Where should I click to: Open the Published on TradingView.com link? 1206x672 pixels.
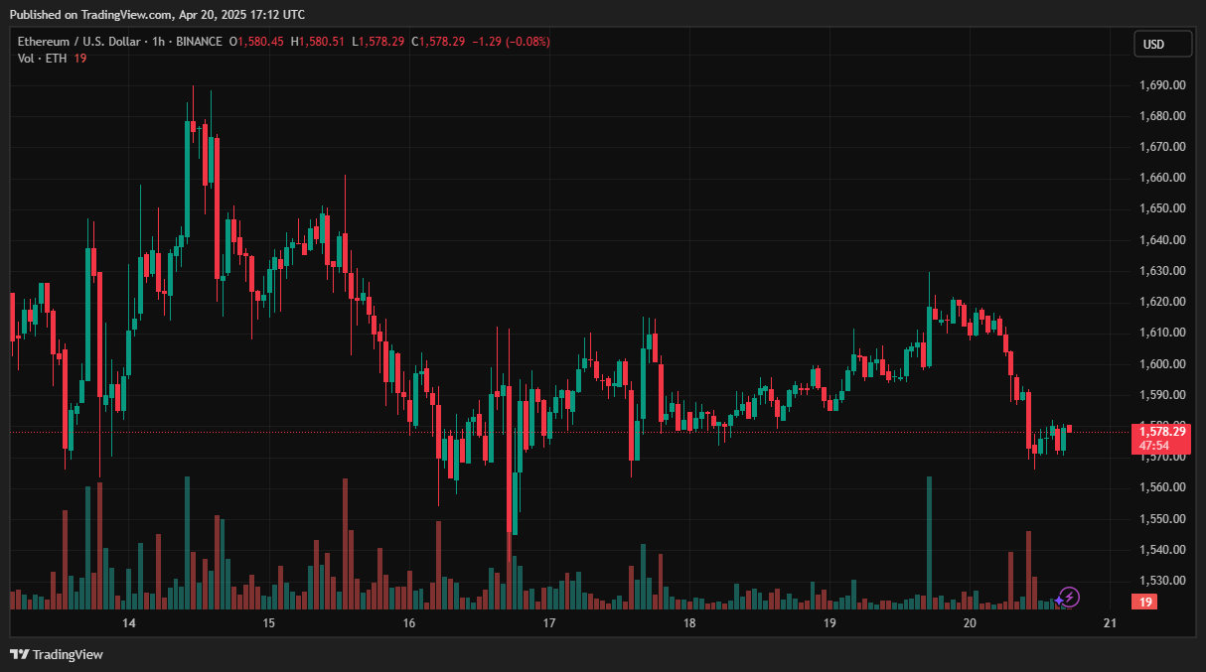click(157, 14)
